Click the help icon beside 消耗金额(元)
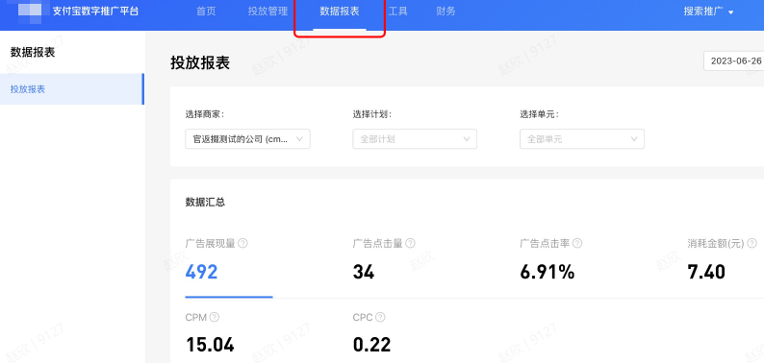Image resolution: width=764 pixels, height=363 pixels. (x=752, y=243)
